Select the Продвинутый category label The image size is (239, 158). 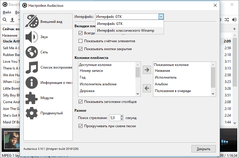click(x=52, y=113)
